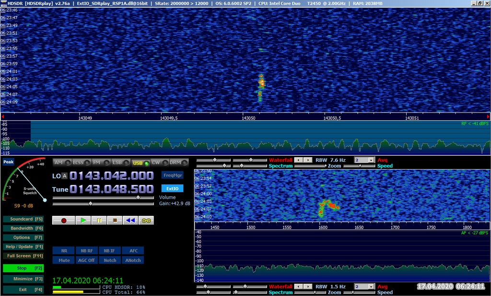
Task: Decrease RF RBW 7.6 Hz with left arrow
Action: (x=299, y=160)
